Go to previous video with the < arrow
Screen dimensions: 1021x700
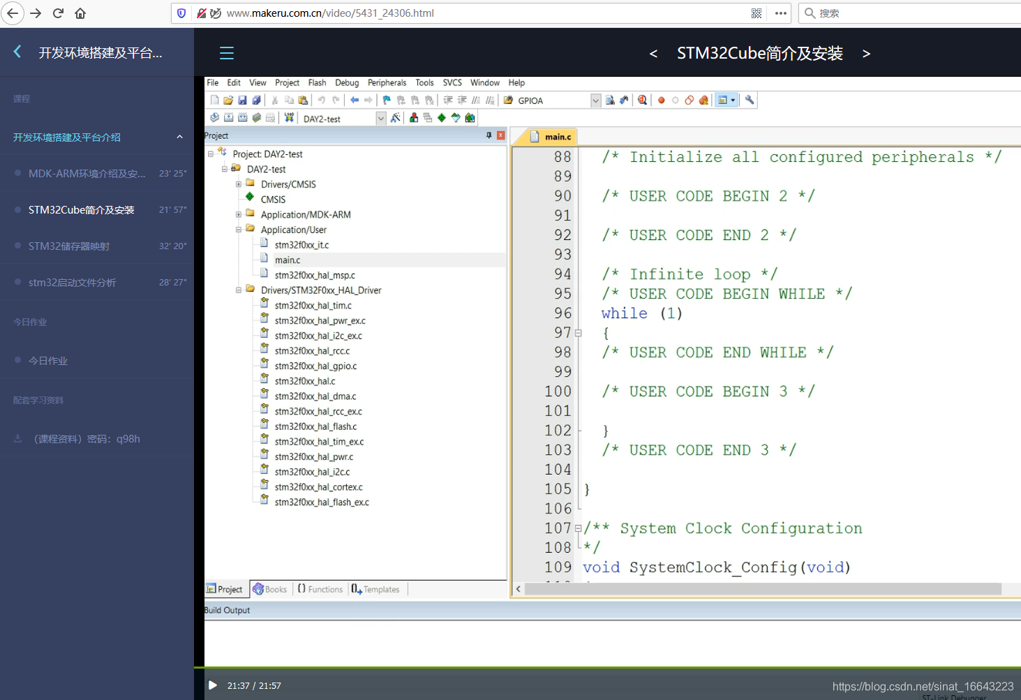tap(653, 54)
